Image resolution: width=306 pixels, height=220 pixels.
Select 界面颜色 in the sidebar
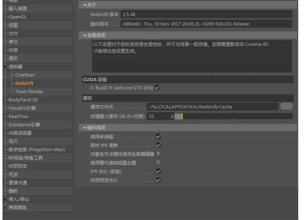[18, 208]
